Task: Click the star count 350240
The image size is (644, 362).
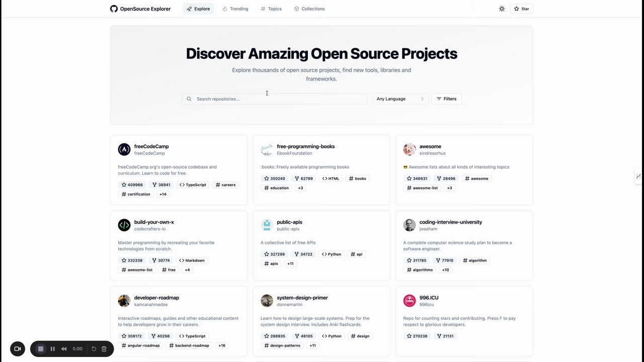Action: point(275,178)
